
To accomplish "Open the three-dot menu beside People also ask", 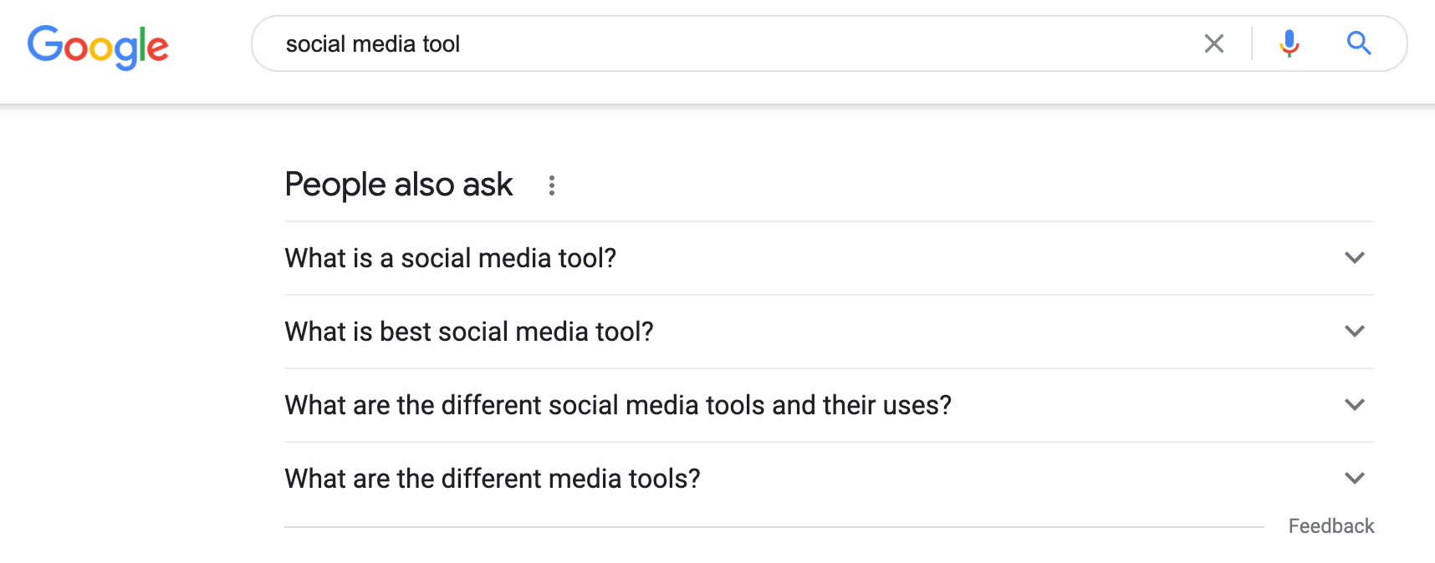I will [x=551, y=185].
